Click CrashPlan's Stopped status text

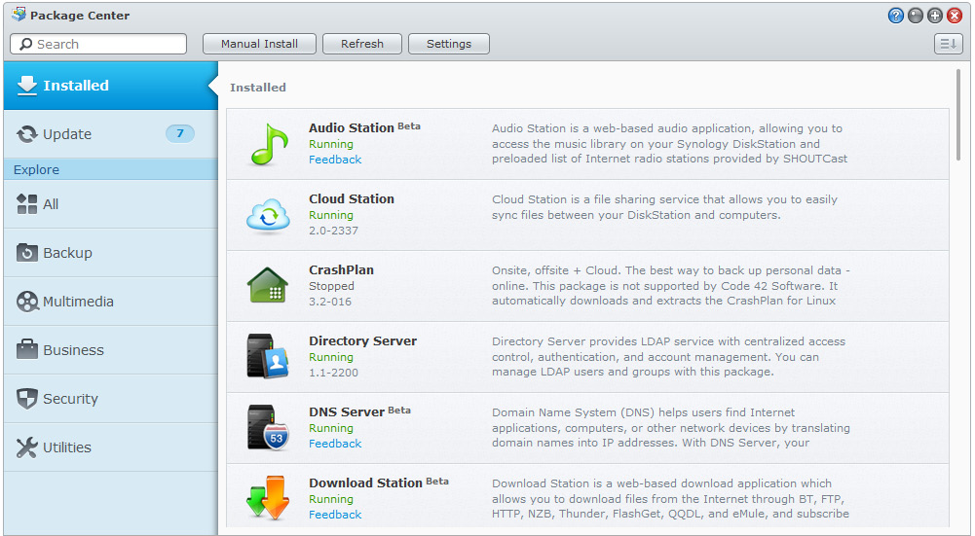click(x=331, y=286)
